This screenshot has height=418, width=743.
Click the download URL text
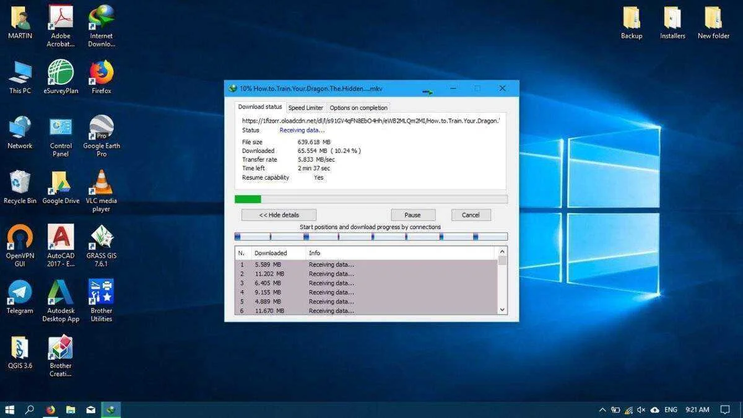[x=371, y=121]
